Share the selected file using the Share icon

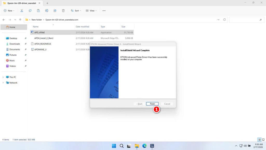click(x=55, y=10)
